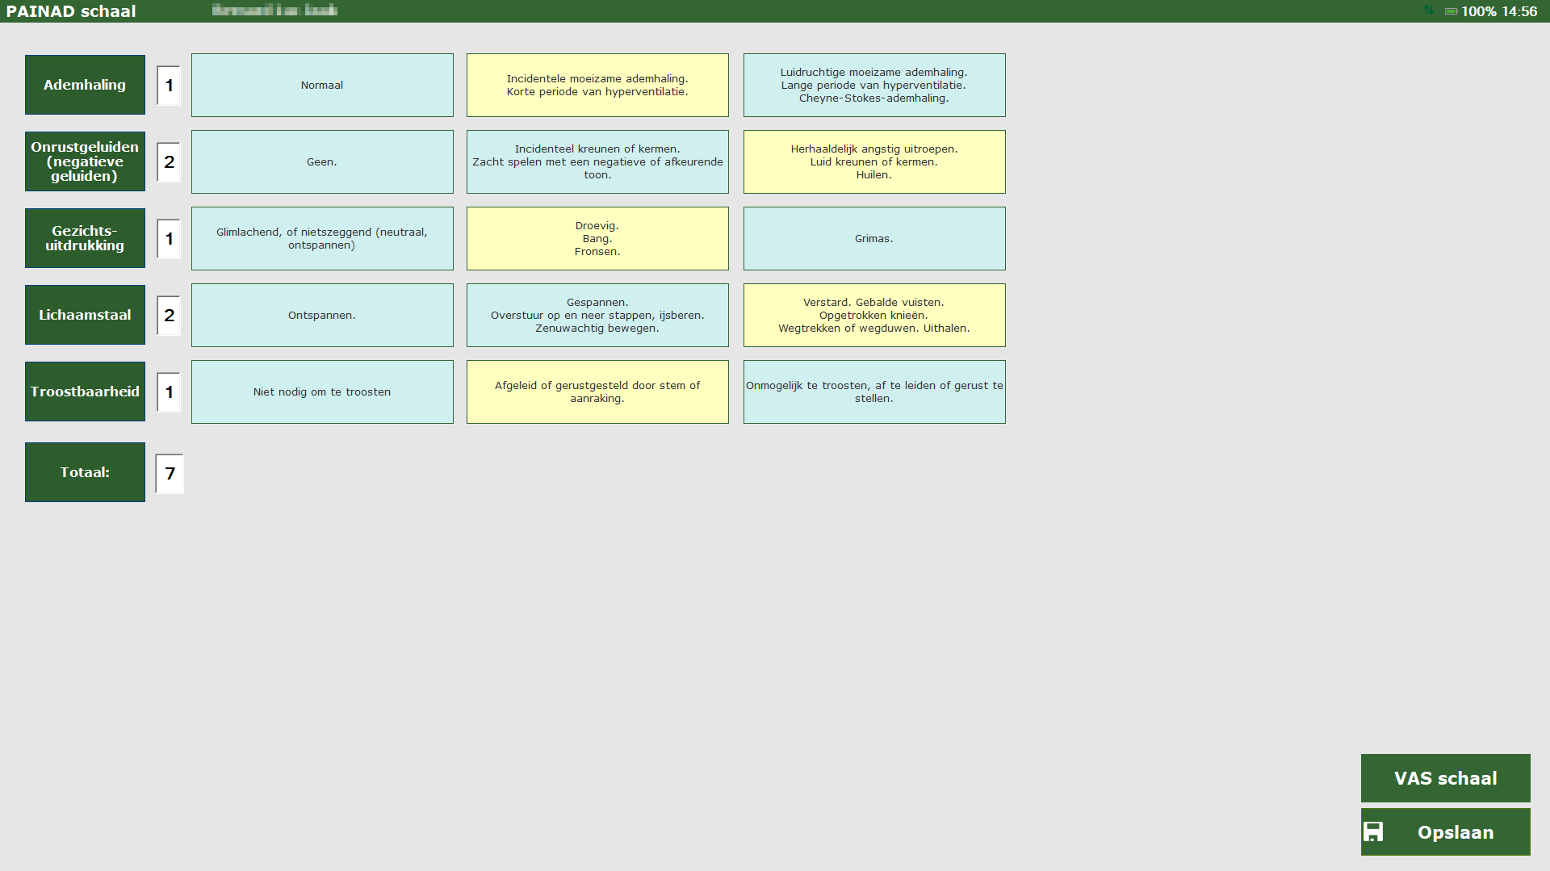Choose 'Onmogelijk te troosten' option

click(x=874, y=392)
